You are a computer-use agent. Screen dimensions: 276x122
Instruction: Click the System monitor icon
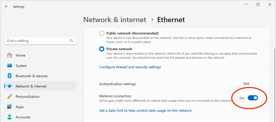tap(10, 66)
